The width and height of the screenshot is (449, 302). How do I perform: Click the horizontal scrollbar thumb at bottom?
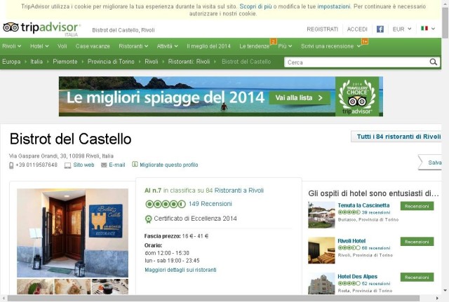[213, 298]
